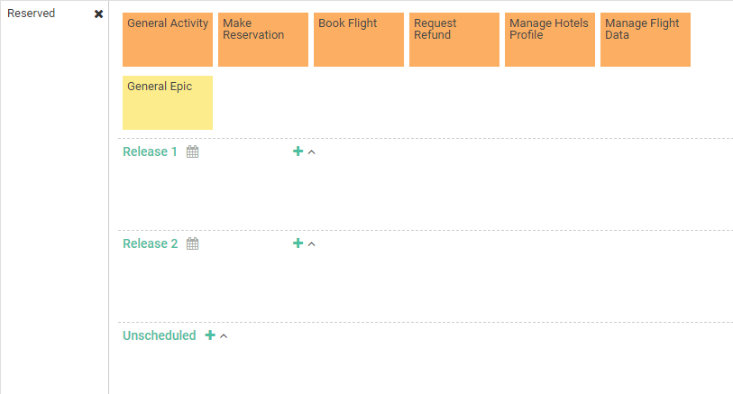733x394 pixels.
Task: Select the Make Reservation card
Action: click(263, 40)
